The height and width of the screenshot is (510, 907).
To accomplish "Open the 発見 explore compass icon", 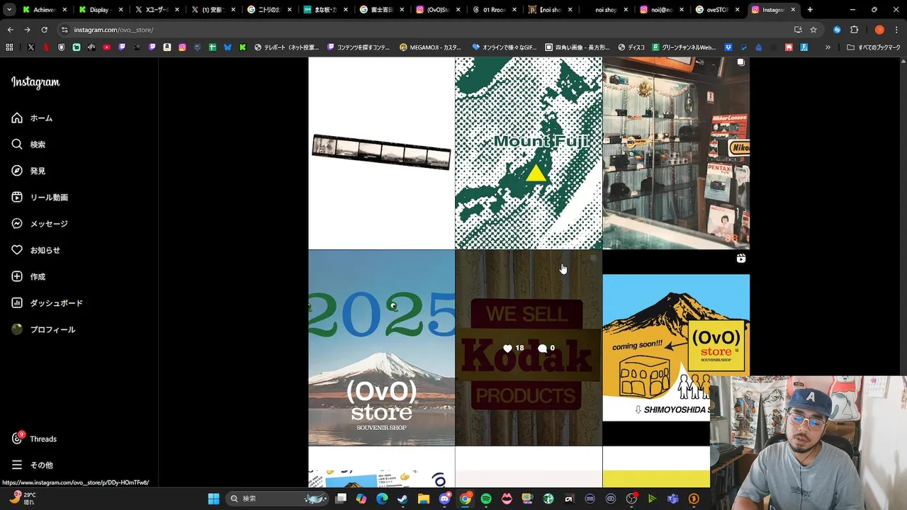I will (x=17, y=171).
